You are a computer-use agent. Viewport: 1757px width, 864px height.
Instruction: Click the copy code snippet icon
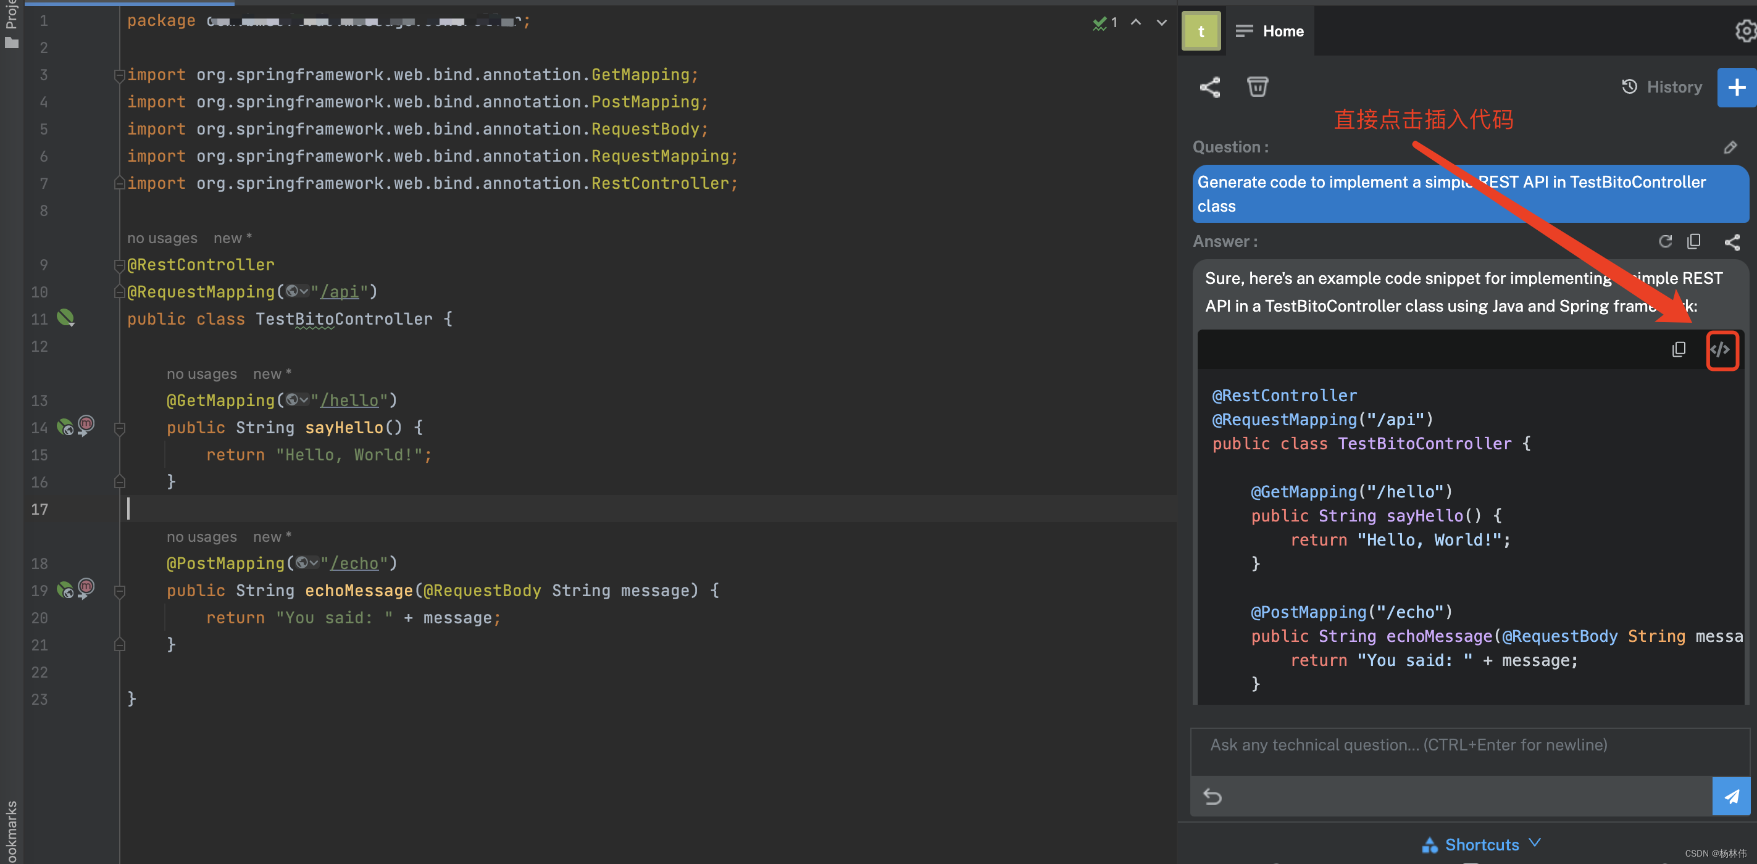(x=1680, y=349)
